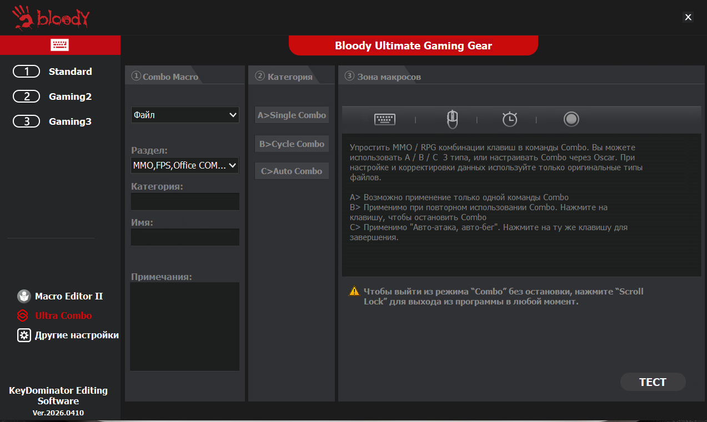Choose B>Cycle Combo category
Image resolution: width=707 pixels, height=422 pixels.
(292, 144)
